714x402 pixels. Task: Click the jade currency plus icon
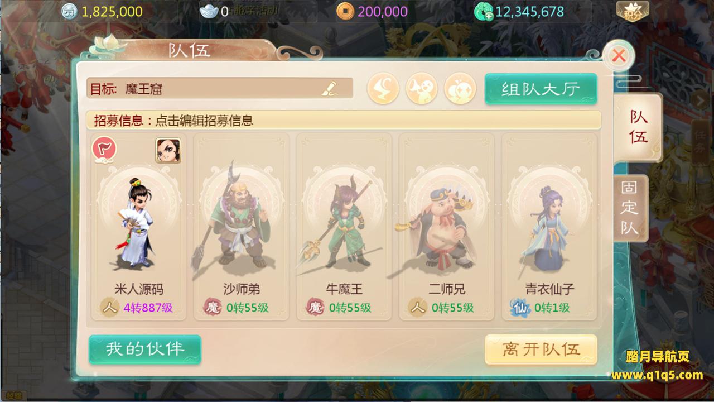[483, 11]
